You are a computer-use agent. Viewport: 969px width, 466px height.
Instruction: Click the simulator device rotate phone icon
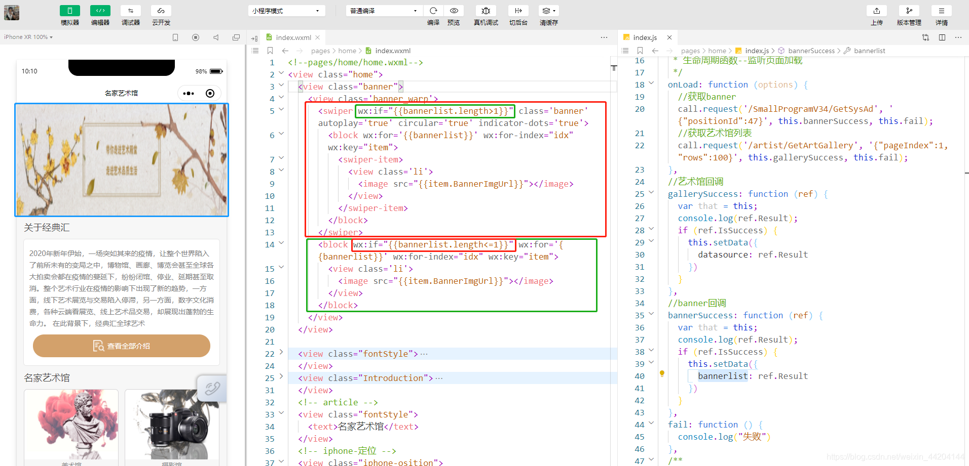[175, 37]
